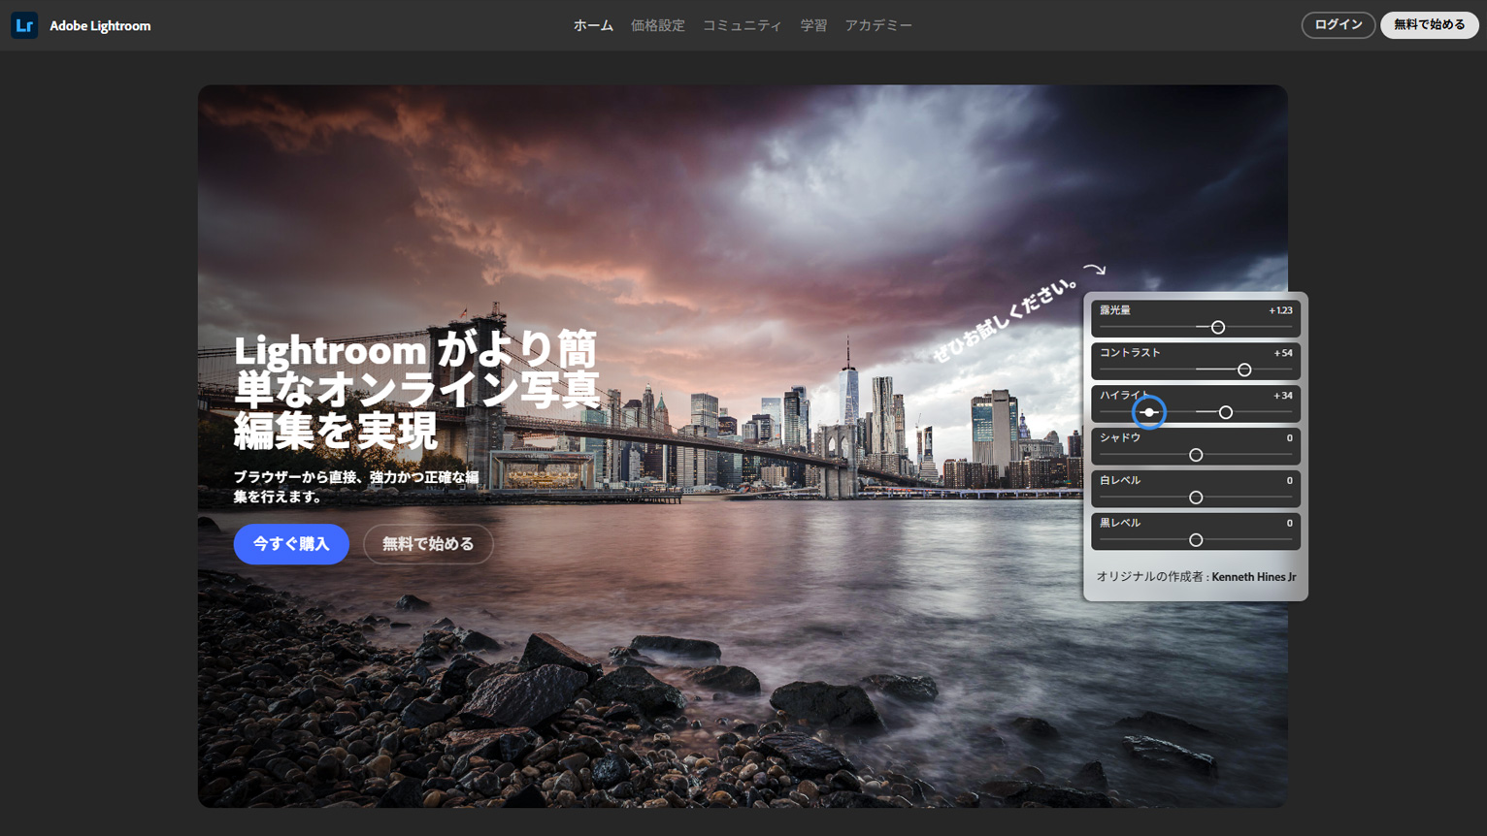
Task: Click the hero headline Lightroom がより簡単な
Action: point(416,390)
